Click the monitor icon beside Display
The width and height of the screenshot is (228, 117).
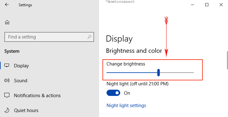click(x=7, y=65)
